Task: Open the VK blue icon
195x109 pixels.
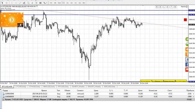Action: point(187,59)
